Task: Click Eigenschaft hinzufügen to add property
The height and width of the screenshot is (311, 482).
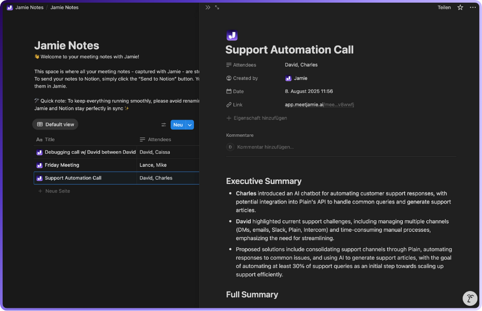Action: point(257,118)
